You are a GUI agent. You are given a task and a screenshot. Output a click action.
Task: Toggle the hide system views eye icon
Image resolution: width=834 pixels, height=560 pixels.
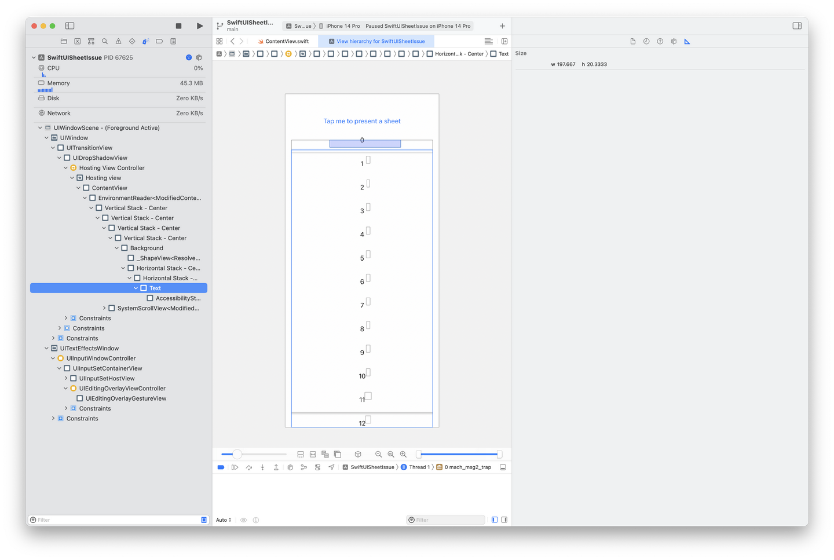point(243,519)
